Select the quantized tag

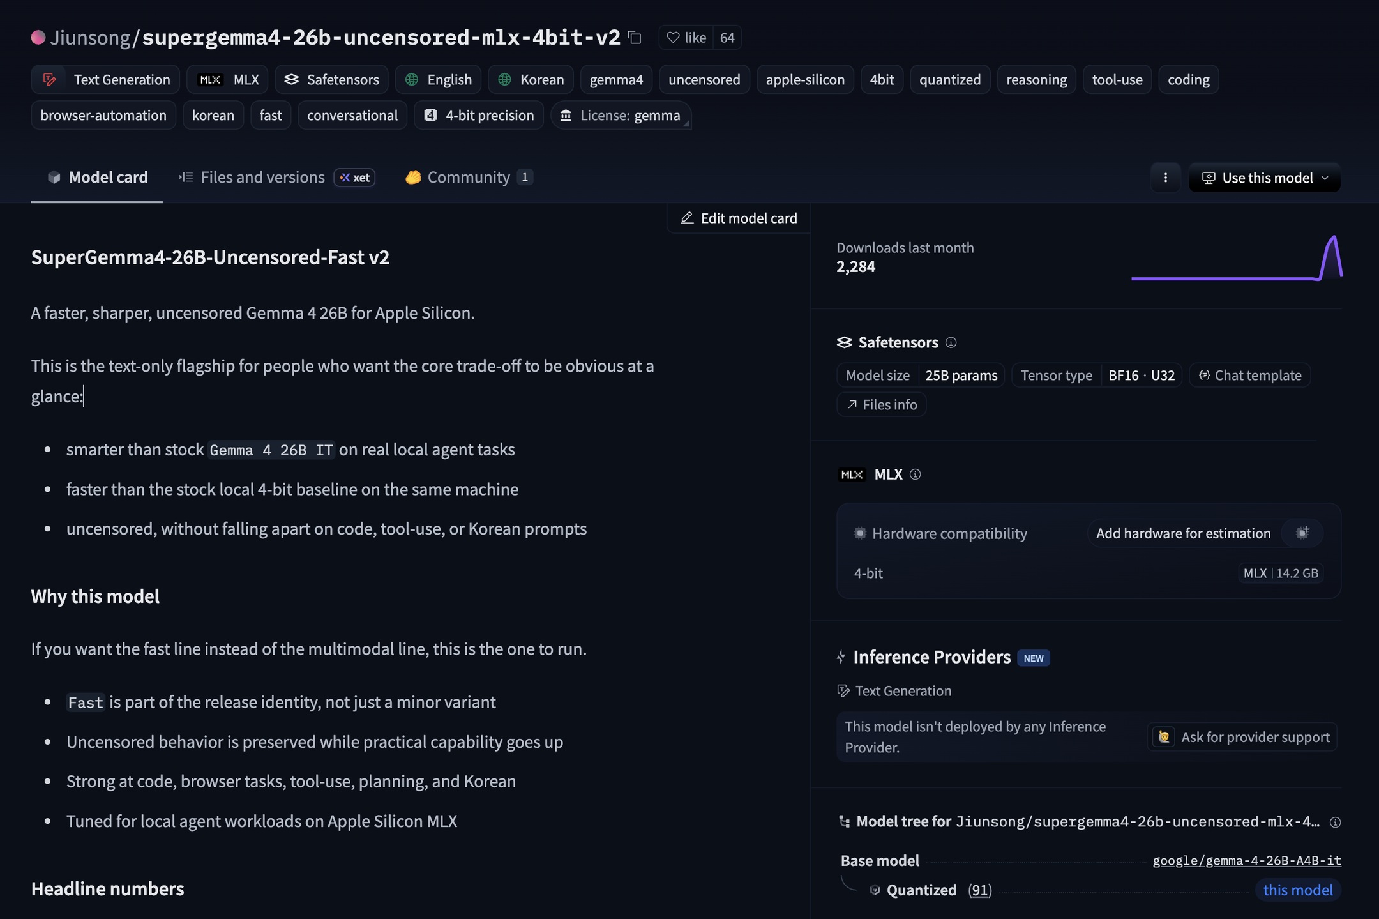[950, 80]
